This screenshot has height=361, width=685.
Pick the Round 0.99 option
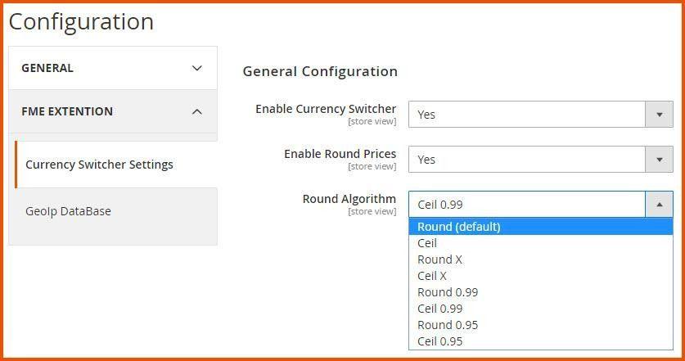coord(448,292)
